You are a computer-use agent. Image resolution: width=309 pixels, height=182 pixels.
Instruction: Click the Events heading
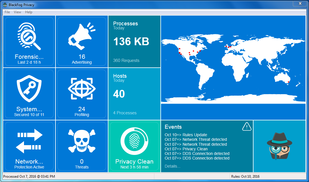[x=173, y=127]
